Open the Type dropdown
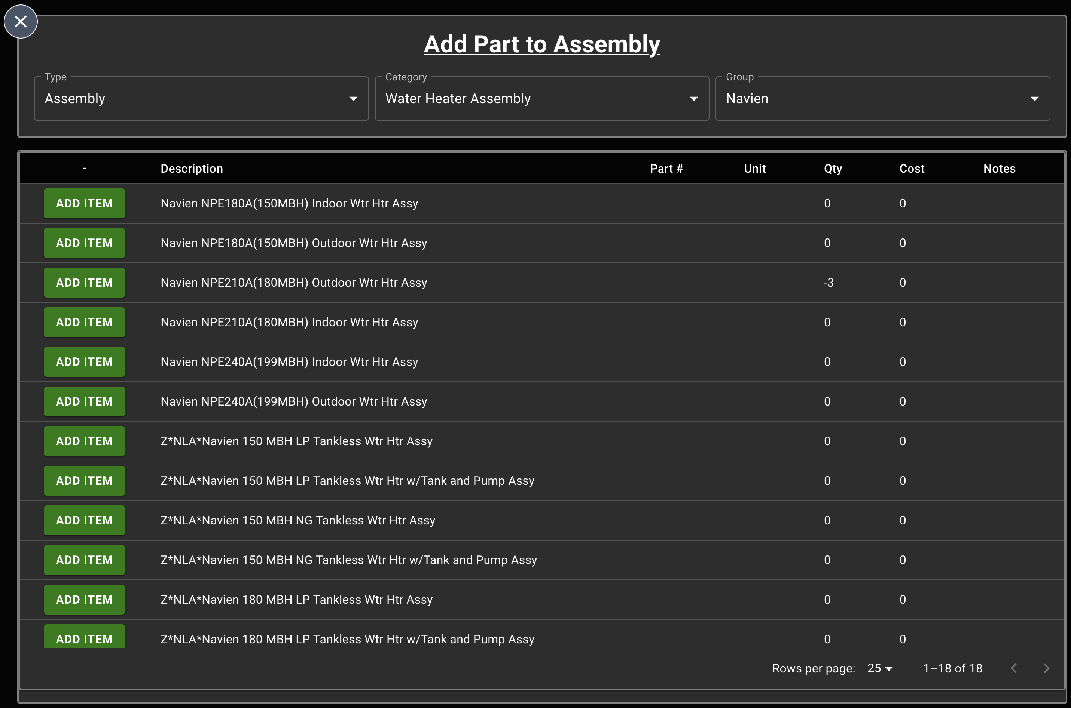Viewport: 1071px width, 708px height. [x=353, y=98]
